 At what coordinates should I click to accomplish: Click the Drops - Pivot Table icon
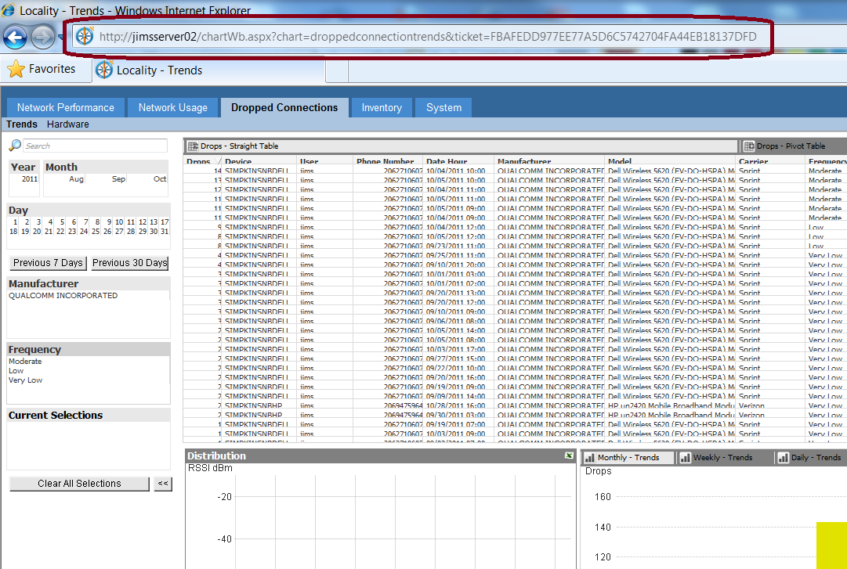pos(749,146)
